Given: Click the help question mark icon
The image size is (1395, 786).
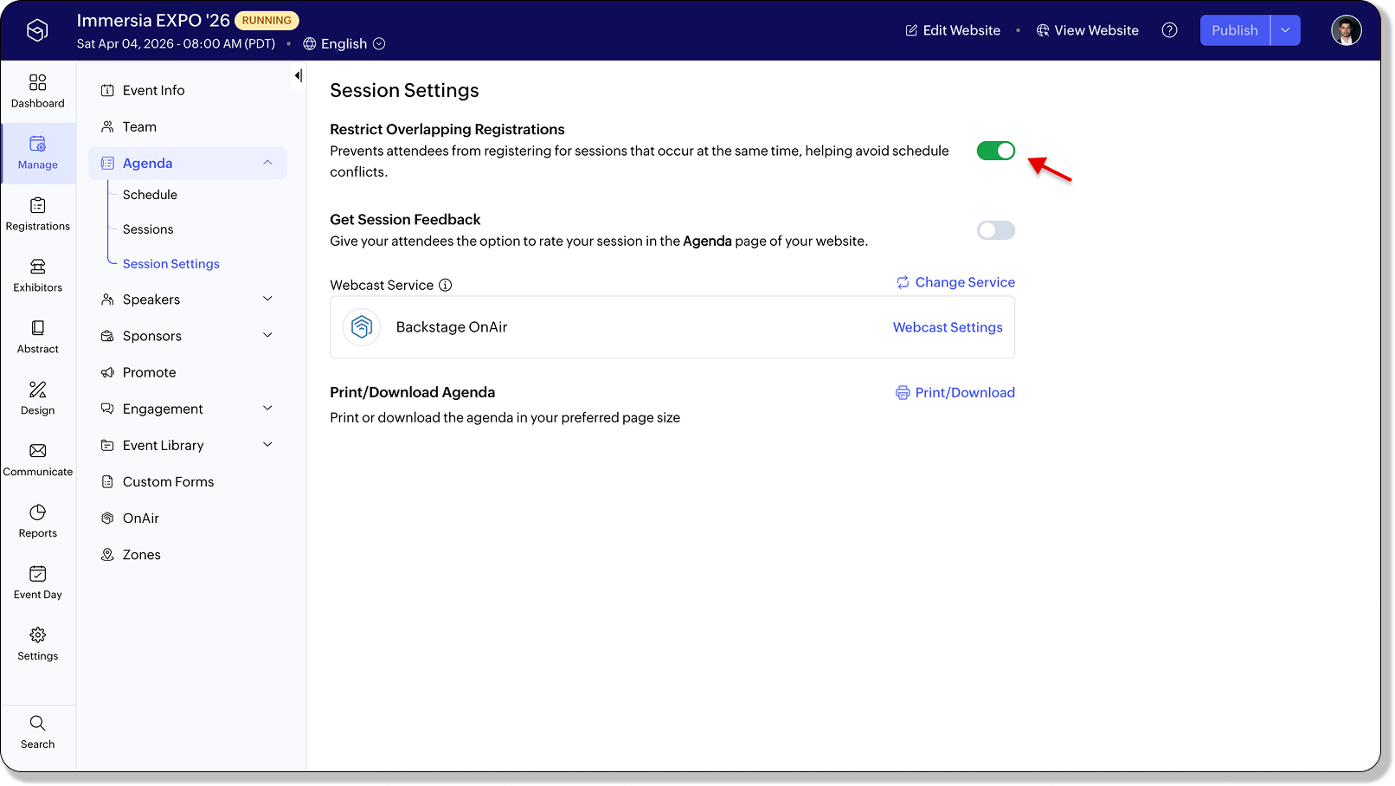Looking at the screenshot, I should 1169,30.
